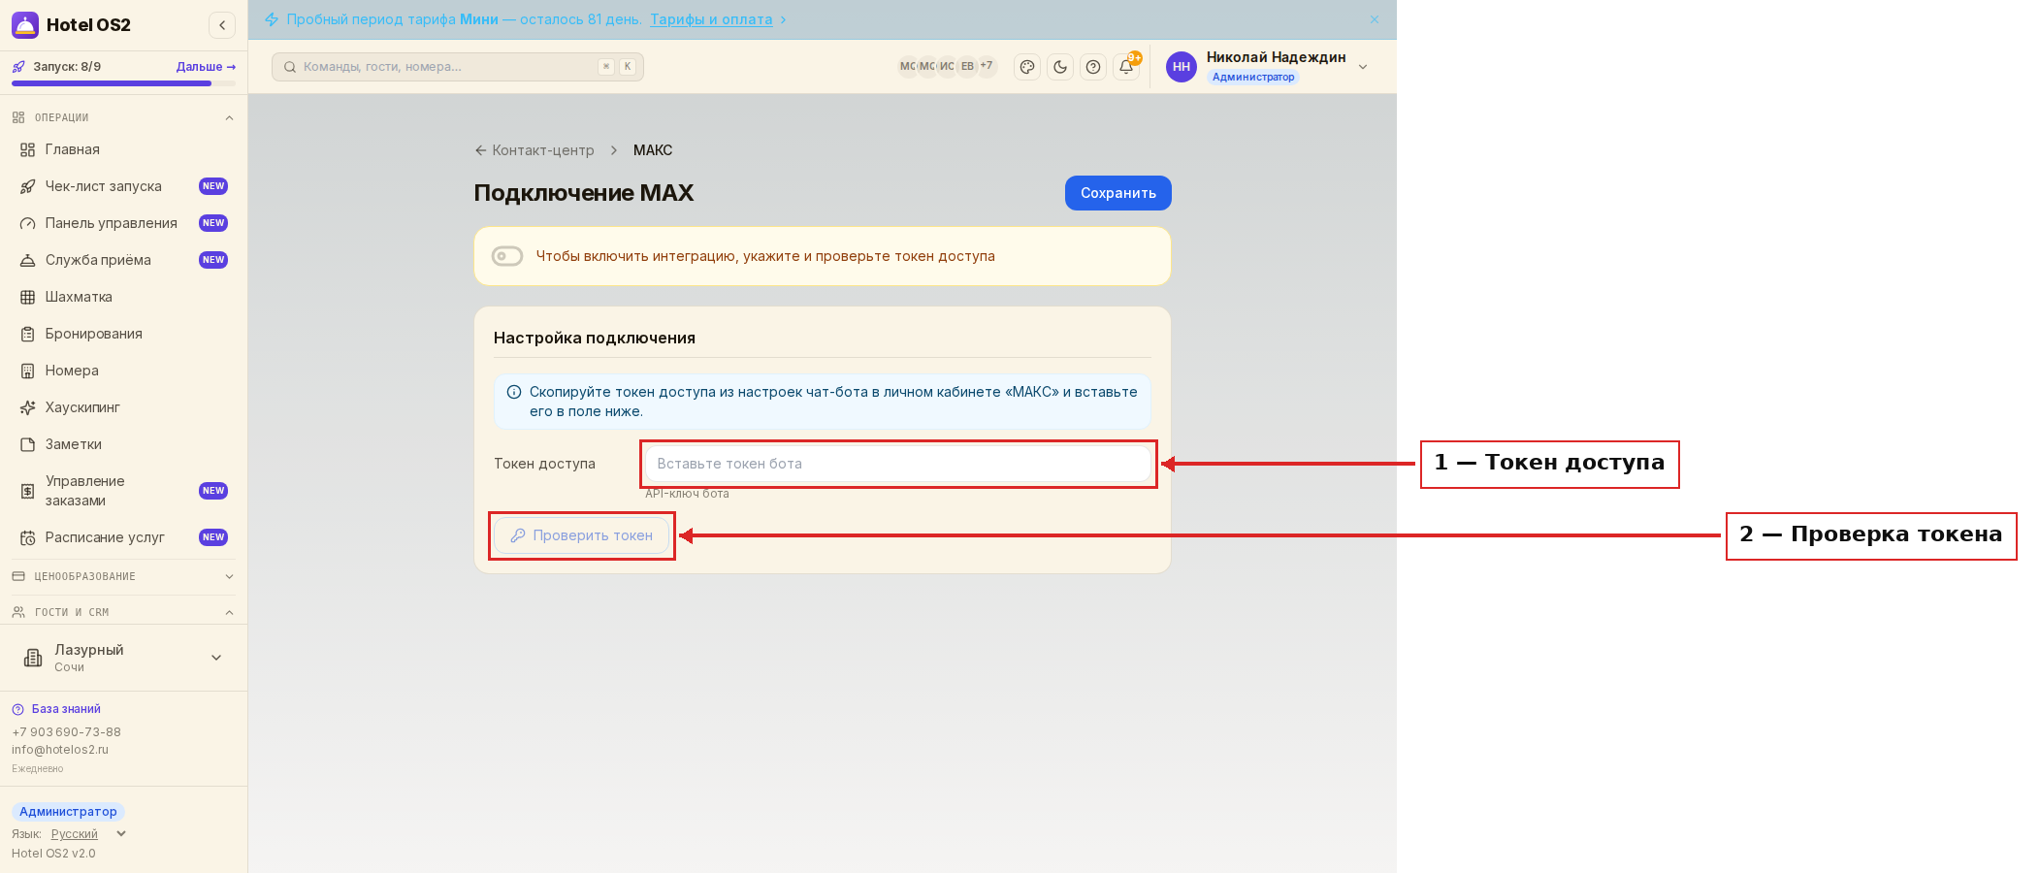
Task: Go back to Контакт-центр breadcrumb
Action: (x=534, y=150)
